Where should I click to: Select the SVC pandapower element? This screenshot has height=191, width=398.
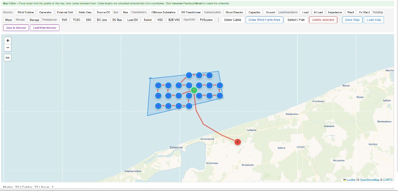click(65, 20)
